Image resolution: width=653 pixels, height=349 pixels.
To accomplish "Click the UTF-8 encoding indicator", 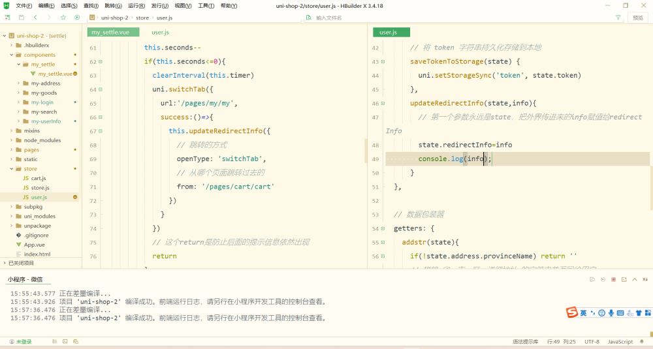I will click(x=592, y=342).
